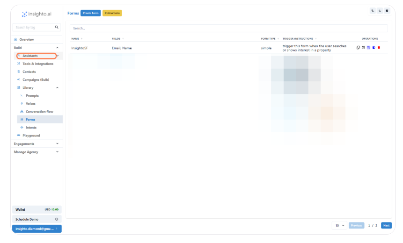
Task: Click the purple table icon in InsightoSF operations
Action: click(x=368, y=48)
